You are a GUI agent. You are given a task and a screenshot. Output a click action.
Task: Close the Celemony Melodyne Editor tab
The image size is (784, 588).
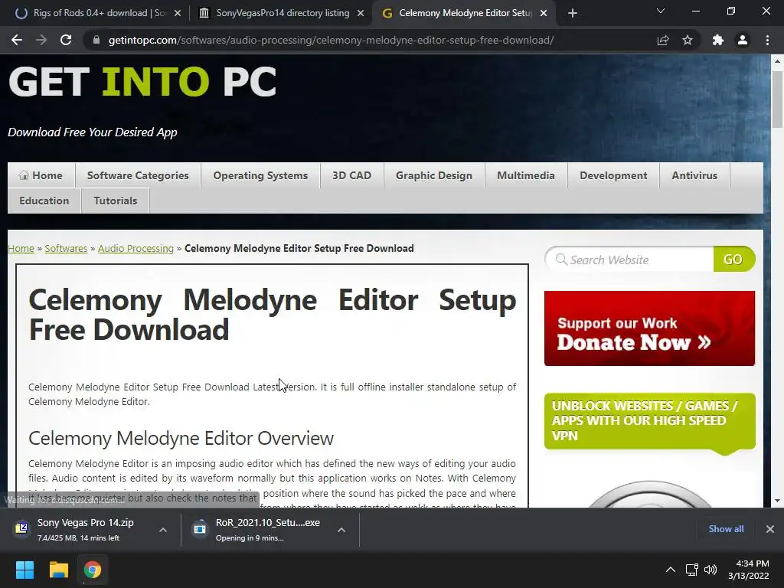[x=544, y=13]
